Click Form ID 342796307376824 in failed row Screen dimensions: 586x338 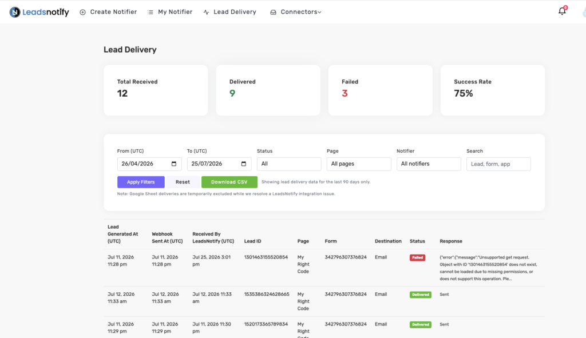346,257
